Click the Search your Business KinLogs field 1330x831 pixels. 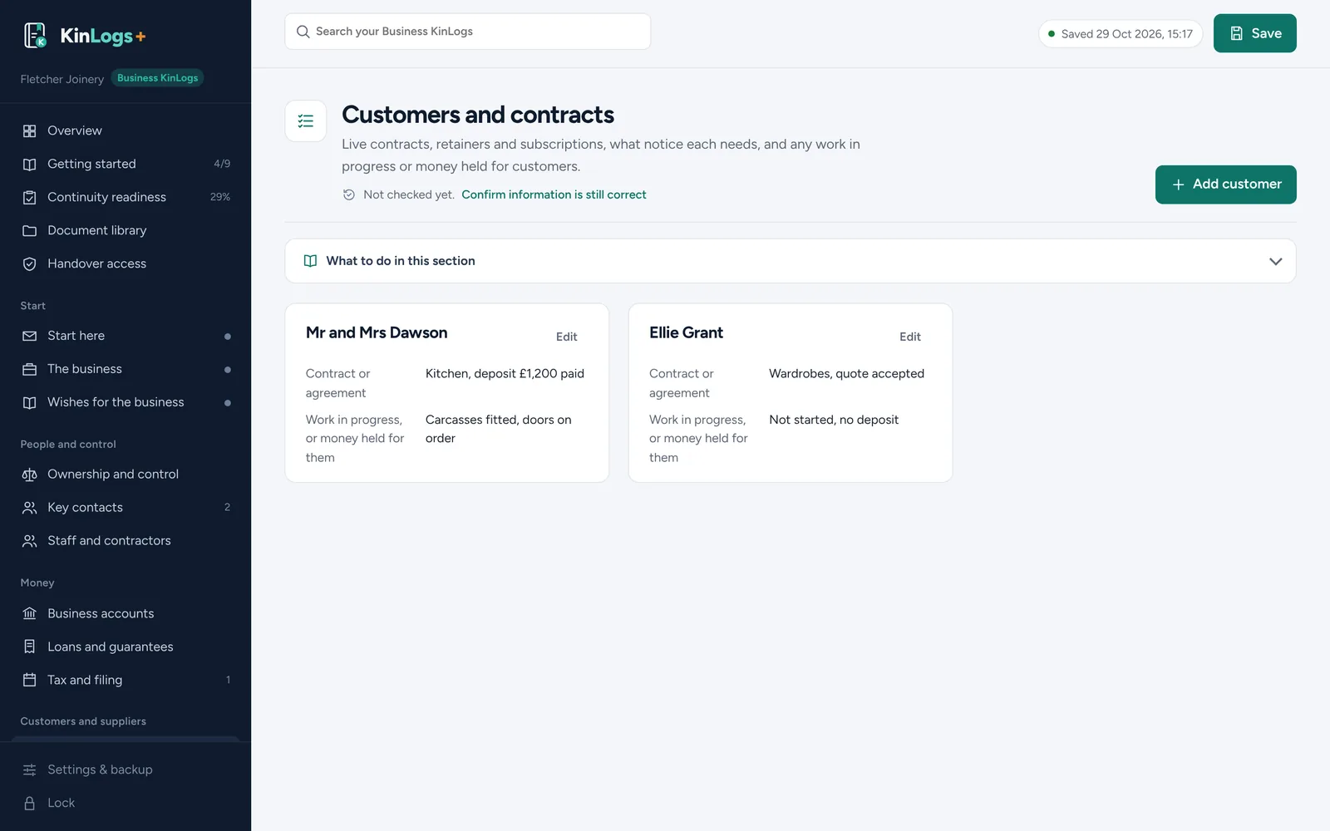[468, 32]
